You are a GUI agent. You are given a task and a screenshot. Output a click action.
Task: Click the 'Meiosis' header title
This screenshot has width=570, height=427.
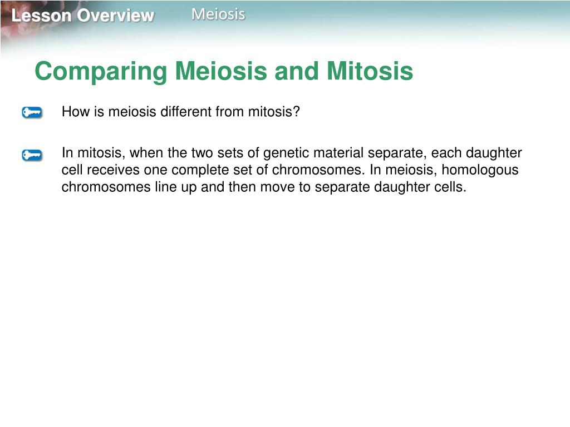click(x=218, y=14)
